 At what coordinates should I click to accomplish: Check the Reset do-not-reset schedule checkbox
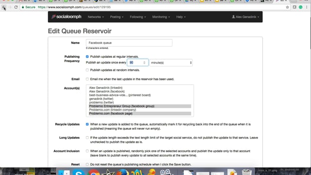tap(87, 164)
